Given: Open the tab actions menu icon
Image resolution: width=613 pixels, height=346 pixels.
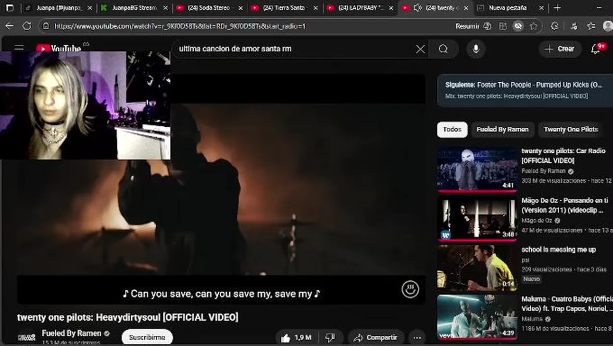Looking at the screenshot, I should tap(10, 8).
